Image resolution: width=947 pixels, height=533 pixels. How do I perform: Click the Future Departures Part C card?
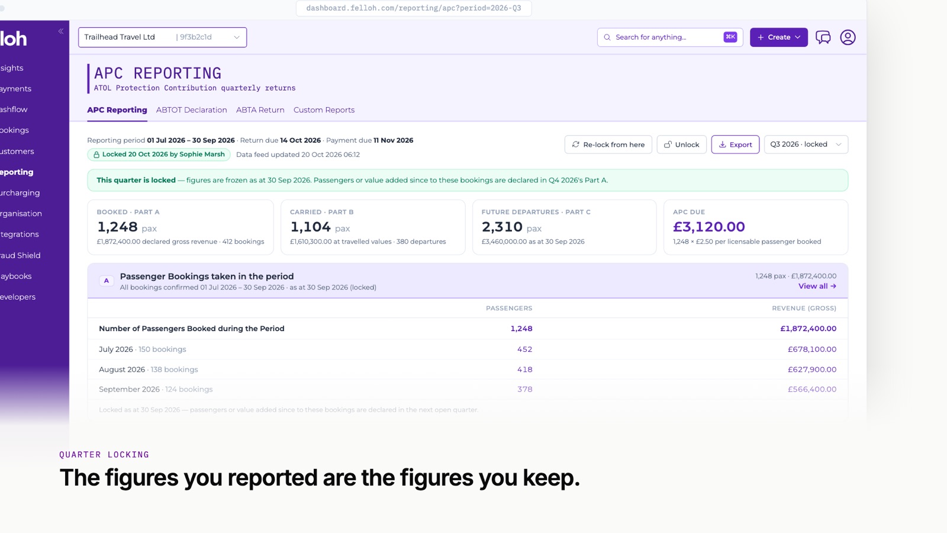[x=564, y=227]
